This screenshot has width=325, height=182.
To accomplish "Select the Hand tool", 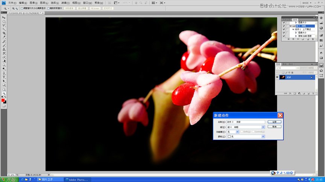I will coord(4,90).
